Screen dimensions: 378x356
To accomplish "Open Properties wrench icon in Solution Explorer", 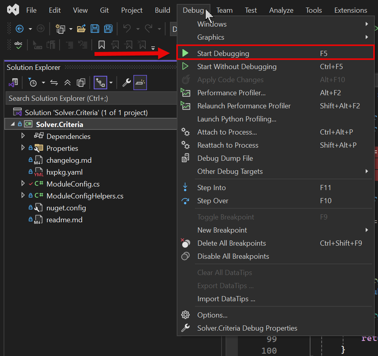I will coord(127,83).
